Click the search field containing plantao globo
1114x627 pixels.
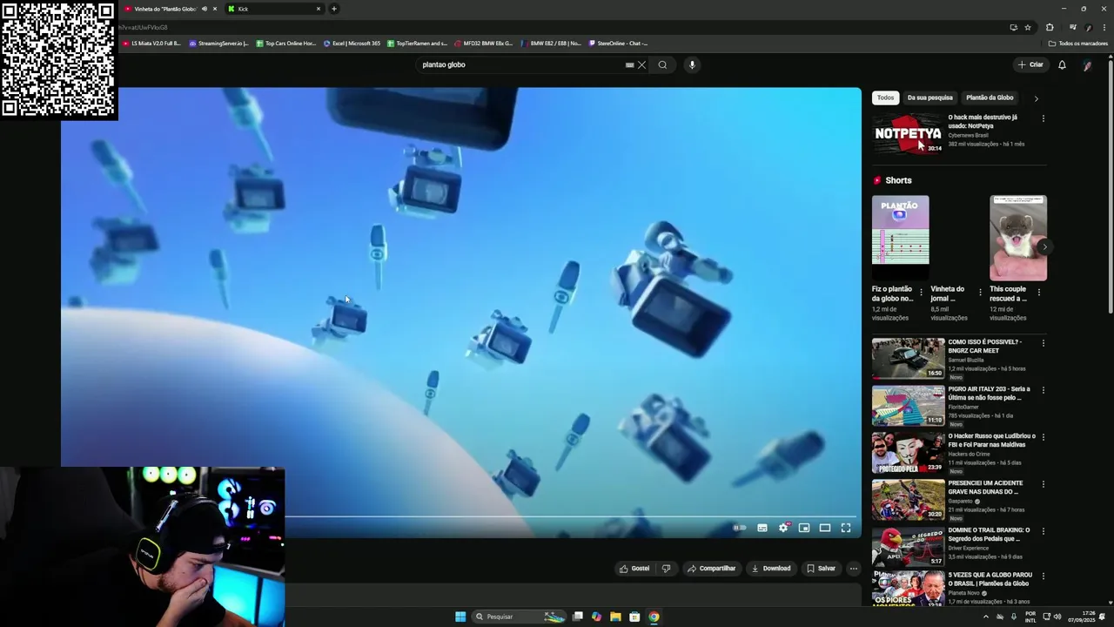click(520, 64)
